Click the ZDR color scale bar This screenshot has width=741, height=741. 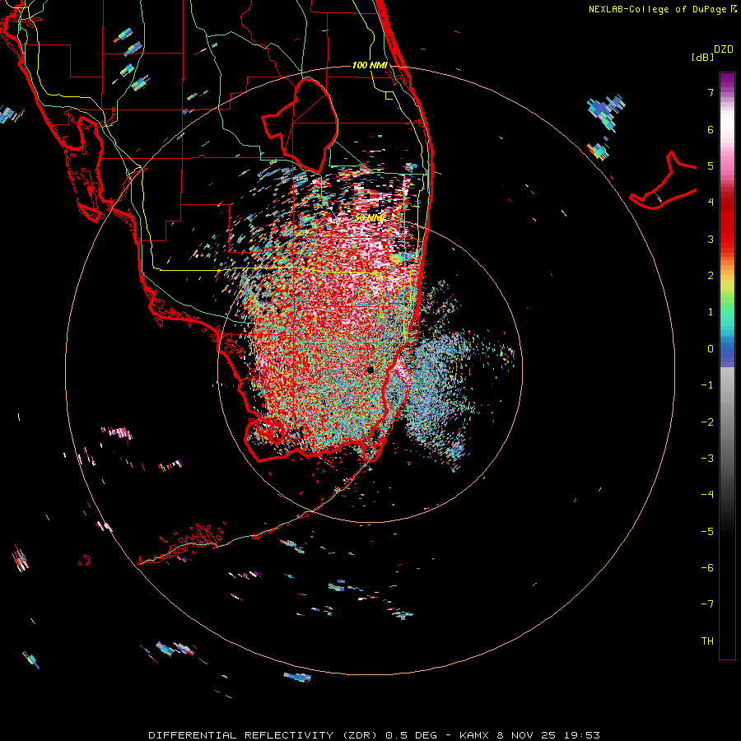727,366
